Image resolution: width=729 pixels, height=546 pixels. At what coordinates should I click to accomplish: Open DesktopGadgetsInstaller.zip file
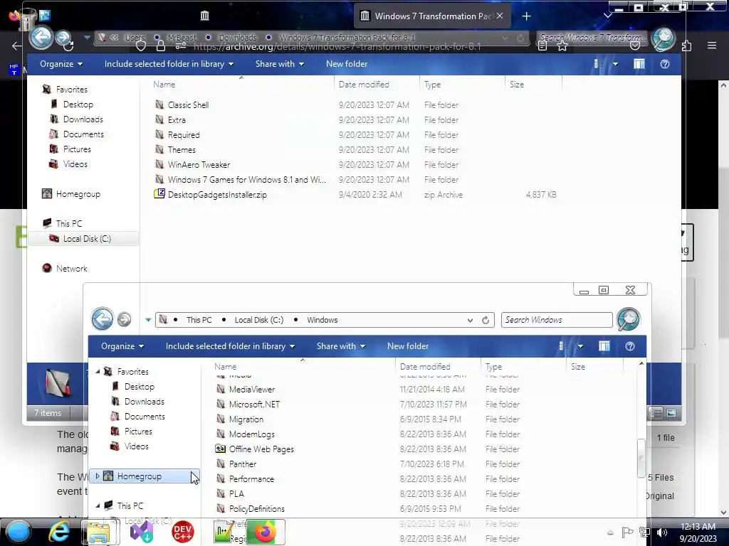click(217, 195)
